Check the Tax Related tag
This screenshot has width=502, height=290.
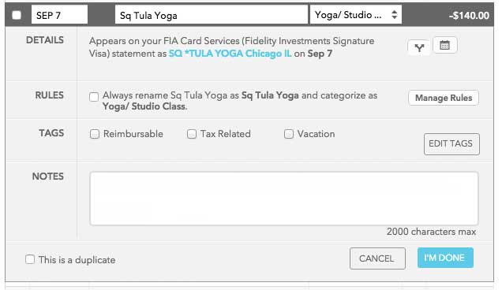click(x=192, y=134)
